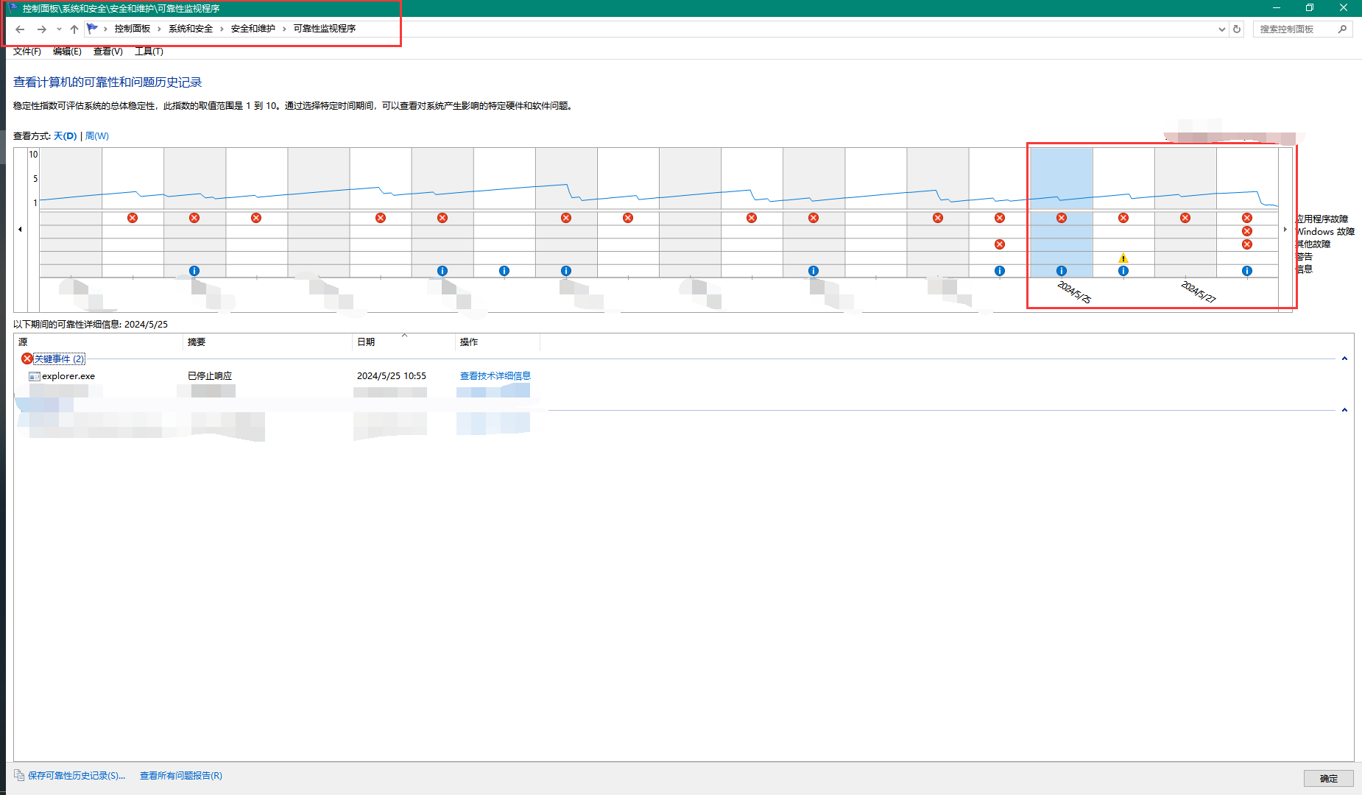
Task: Sort list by 摘要 column header
Action: pos(268,342)
